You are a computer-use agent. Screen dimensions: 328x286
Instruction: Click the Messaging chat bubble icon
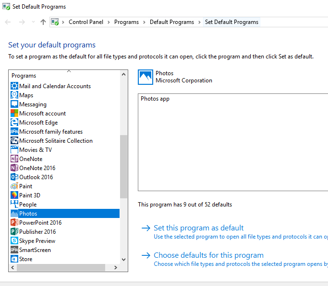pos(14,104)
